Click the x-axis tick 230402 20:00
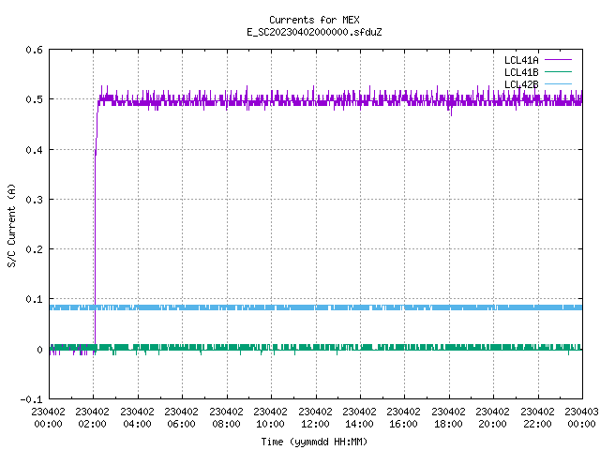Viewport: 600px width, 450px height. click(x=492, y=418)
